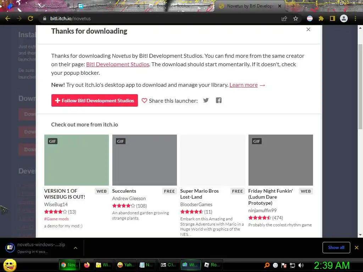The image size is (363, 272).
Task: Click the Learn more link
Action: pyautogui.click(x=244, y=85)
